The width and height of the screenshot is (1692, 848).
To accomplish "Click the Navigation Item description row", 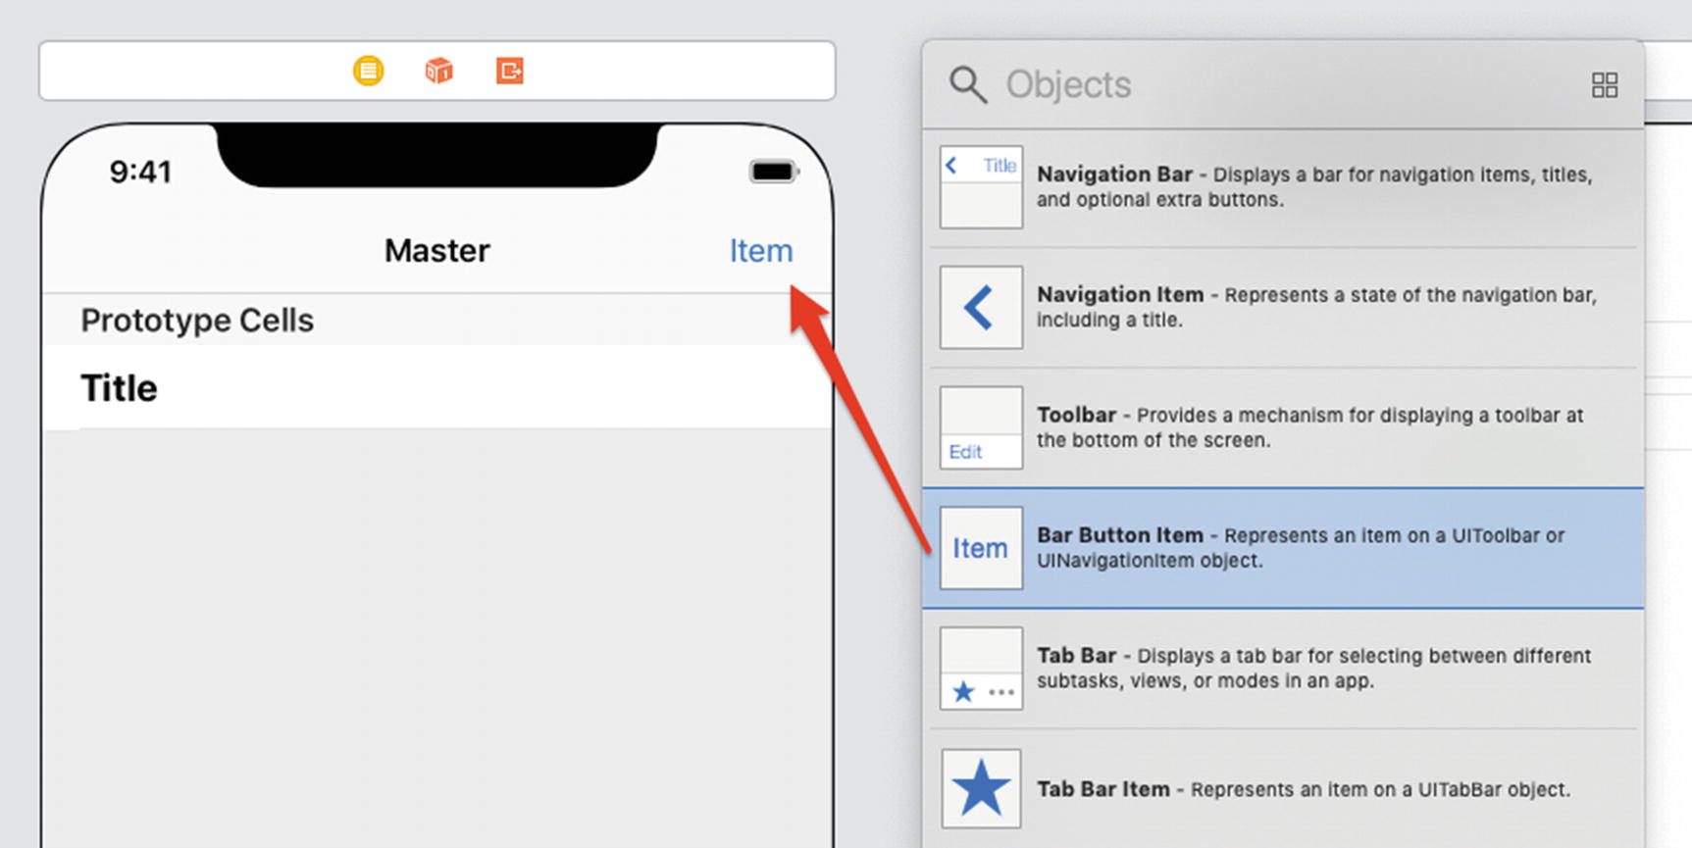I will [1283, 307].
